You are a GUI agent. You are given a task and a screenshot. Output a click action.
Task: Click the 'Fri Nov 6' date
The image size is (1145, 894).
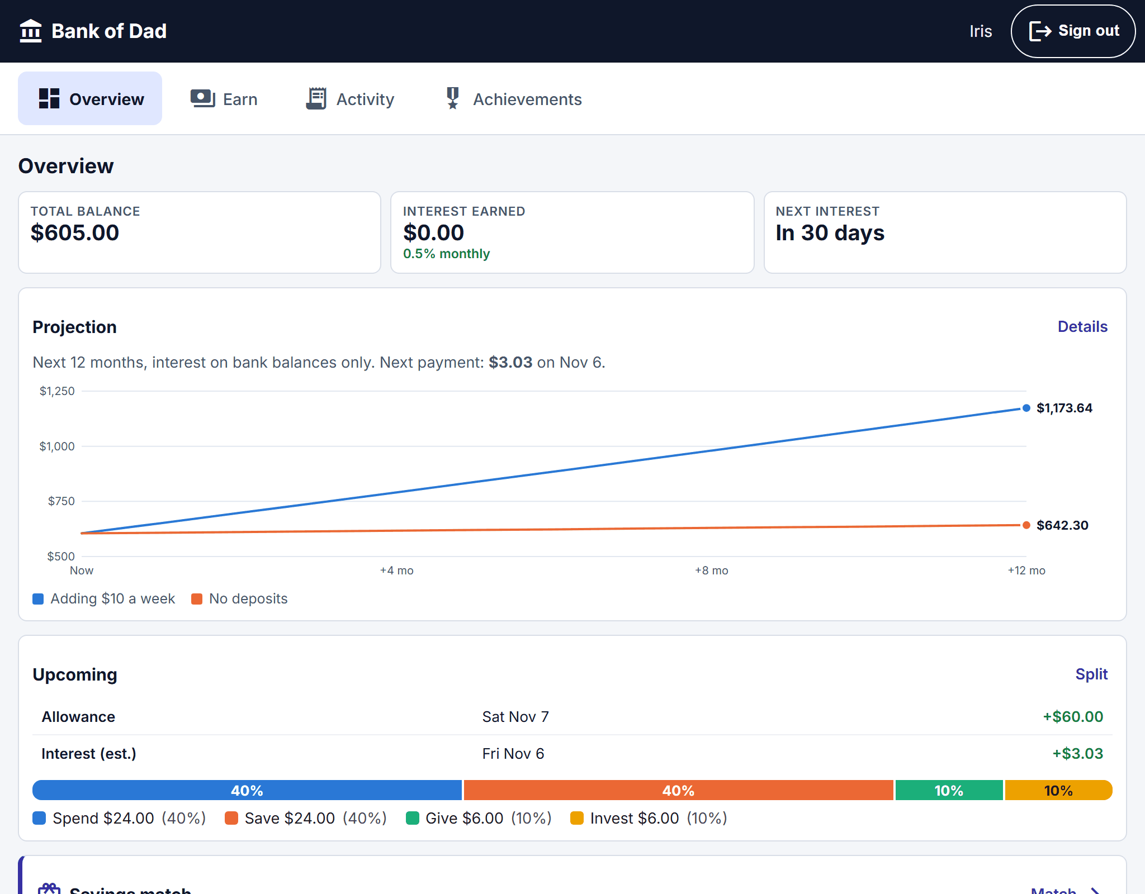tap(513, 754)
